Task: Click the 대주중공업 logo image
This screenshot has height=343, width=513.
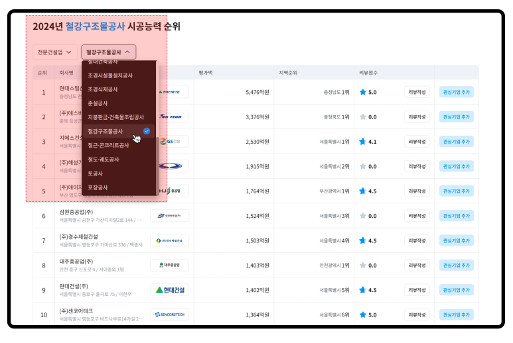Action: click(x=169, y=265)
